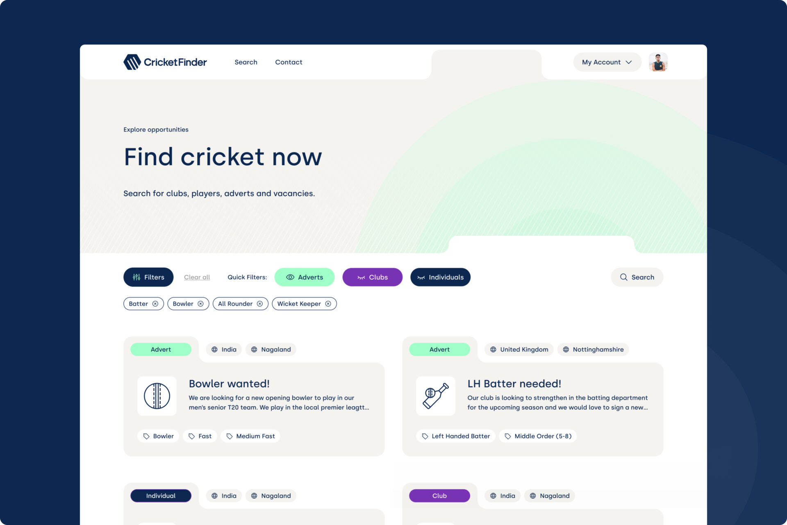Remove the Batter filter tag

155,304
